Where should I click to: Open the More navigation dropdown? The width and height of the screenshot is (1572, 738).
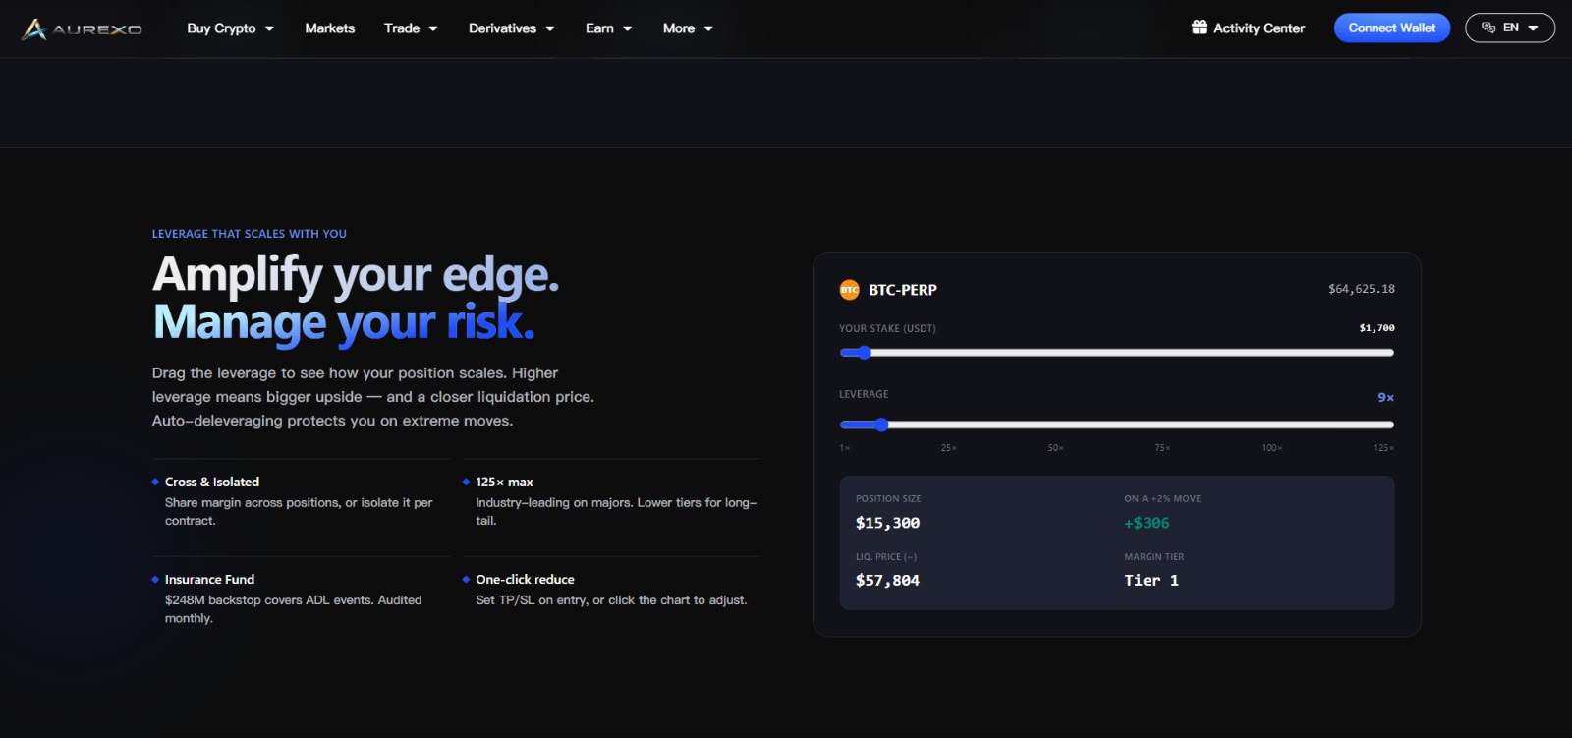(688, 28)
